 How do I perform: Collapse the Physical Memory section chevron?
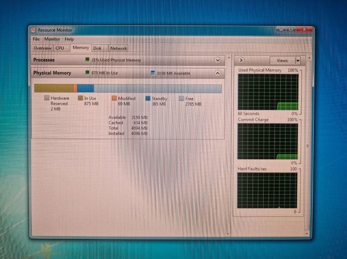coord(218,73)
